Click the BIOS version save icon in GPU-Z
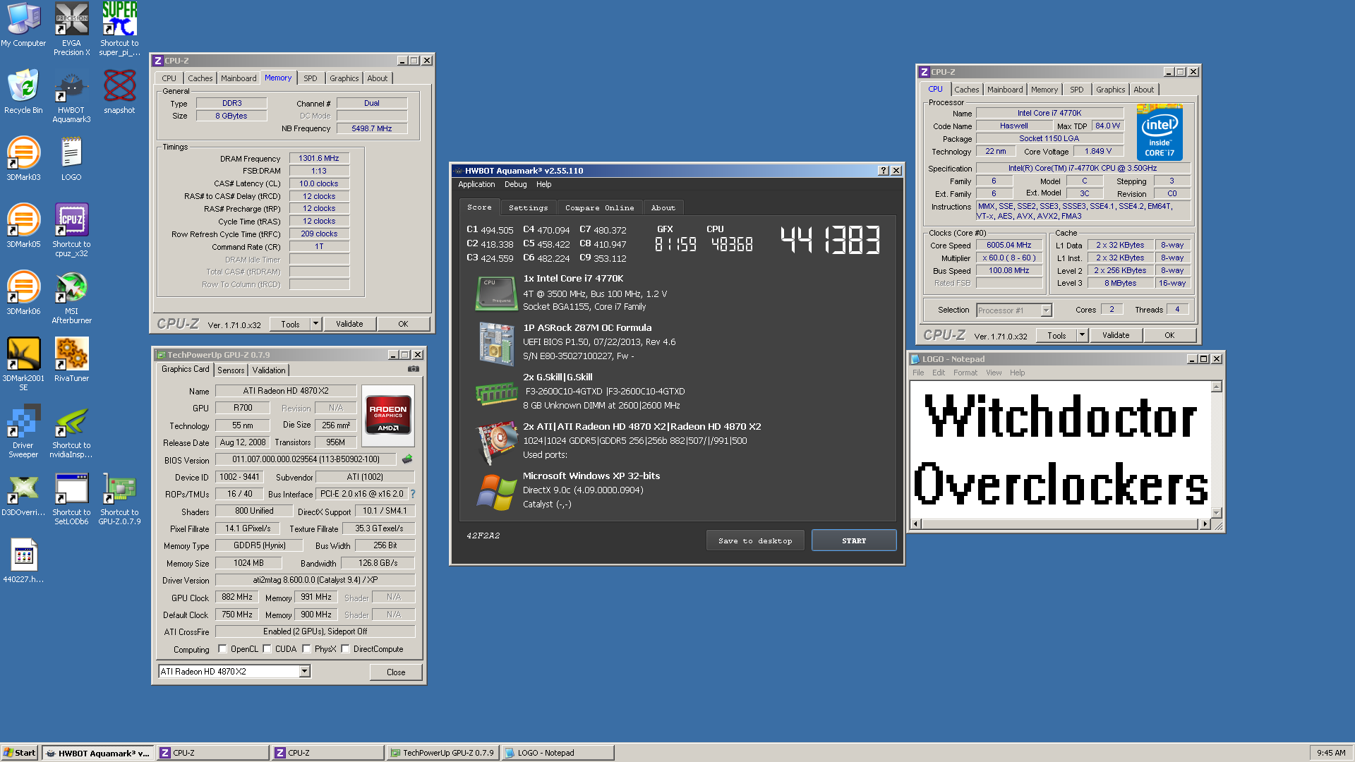Viewport: 1355px width, 762px height. pos(407,459)
